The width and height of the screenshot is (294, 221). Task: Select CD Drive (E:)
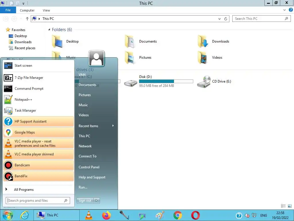tap(214, 81)
